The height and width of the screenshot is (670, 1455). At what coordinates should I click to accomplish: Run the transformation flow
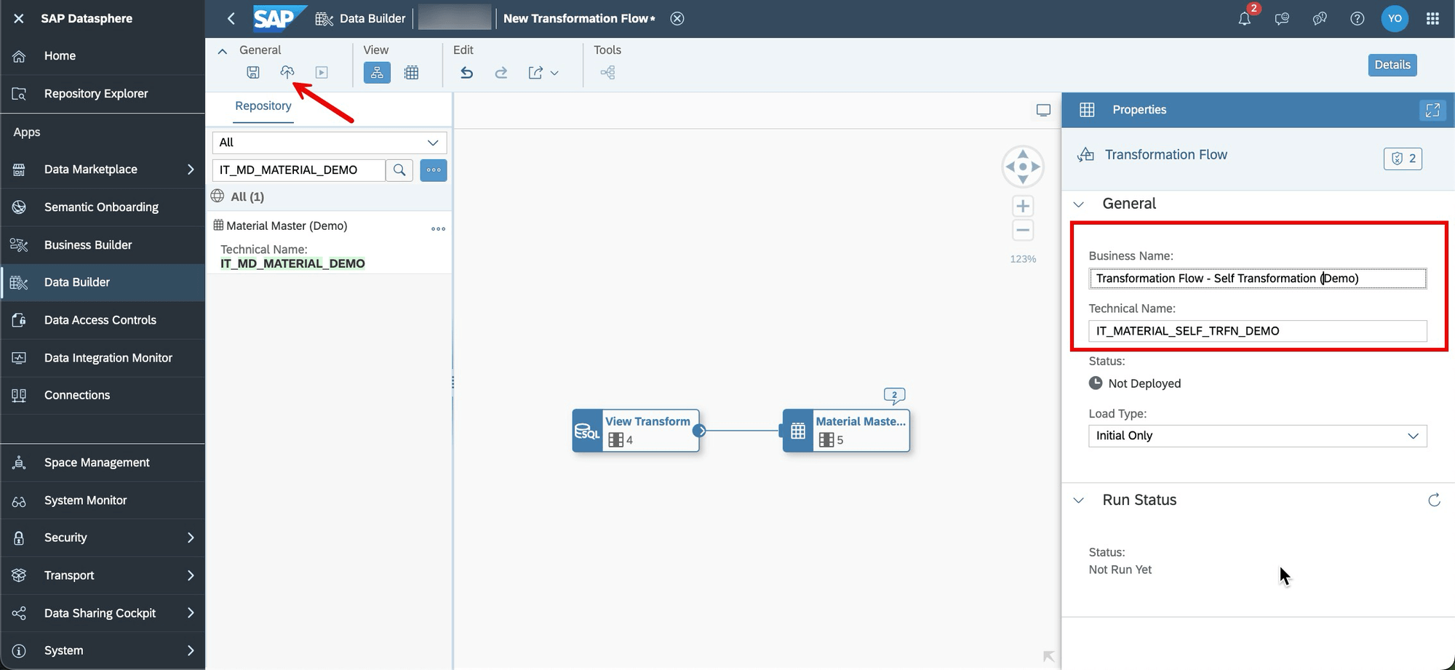(322, 73)
